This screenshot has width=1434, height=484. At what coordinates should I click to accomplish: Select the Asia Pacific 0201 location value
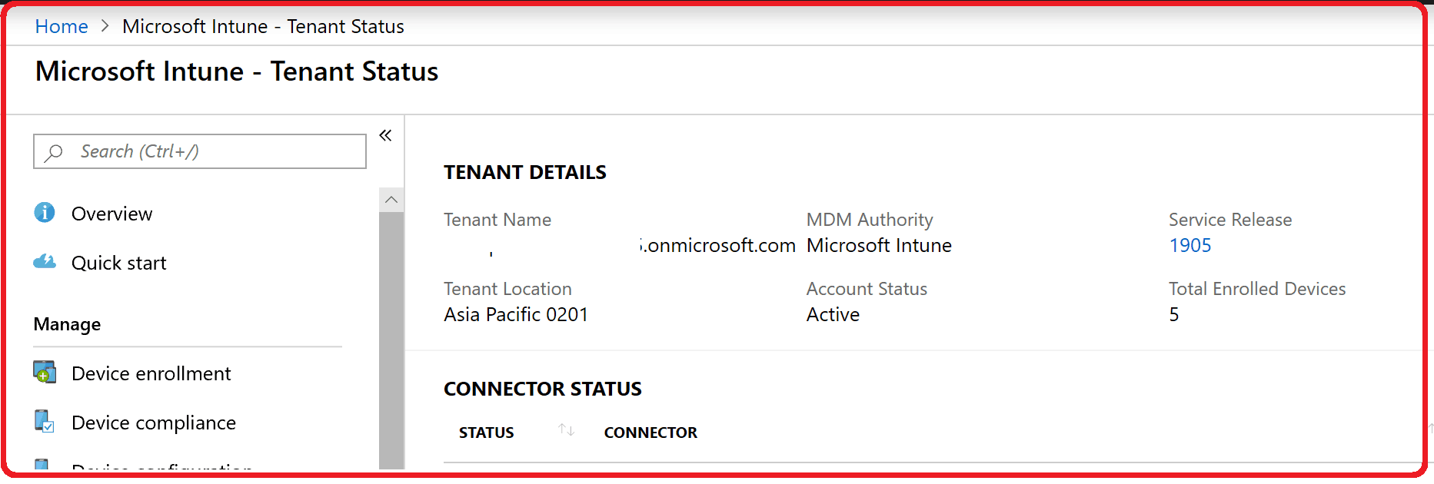pyautogui.click(x=516, y=314)
